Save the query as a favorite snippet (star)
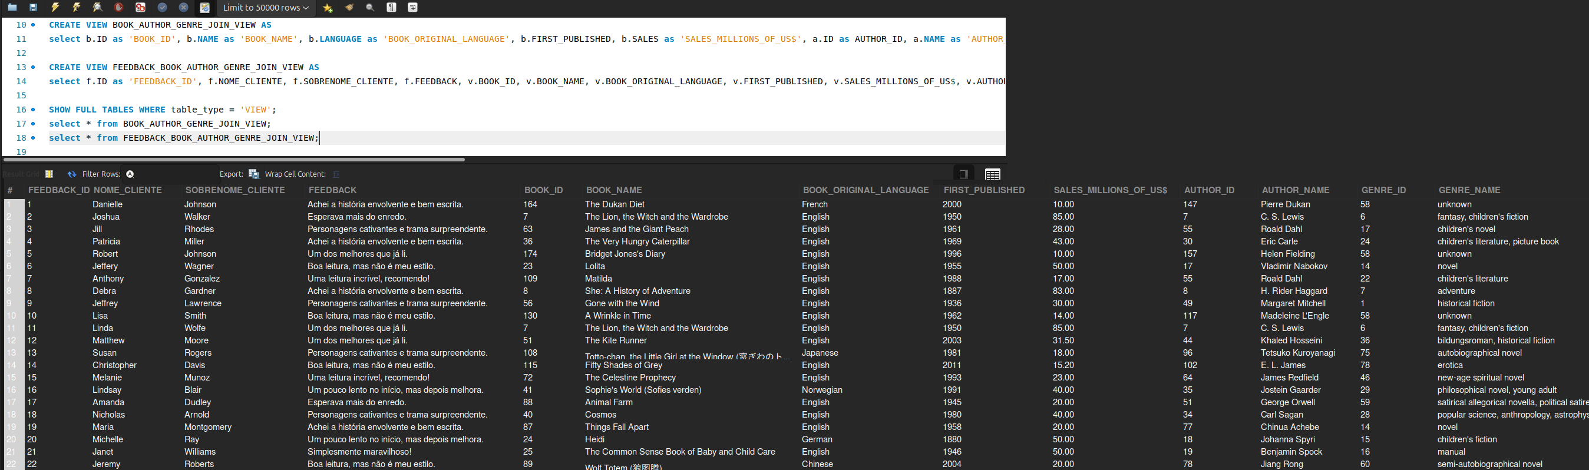This screenshot has height=470, width=1589. 328,8
